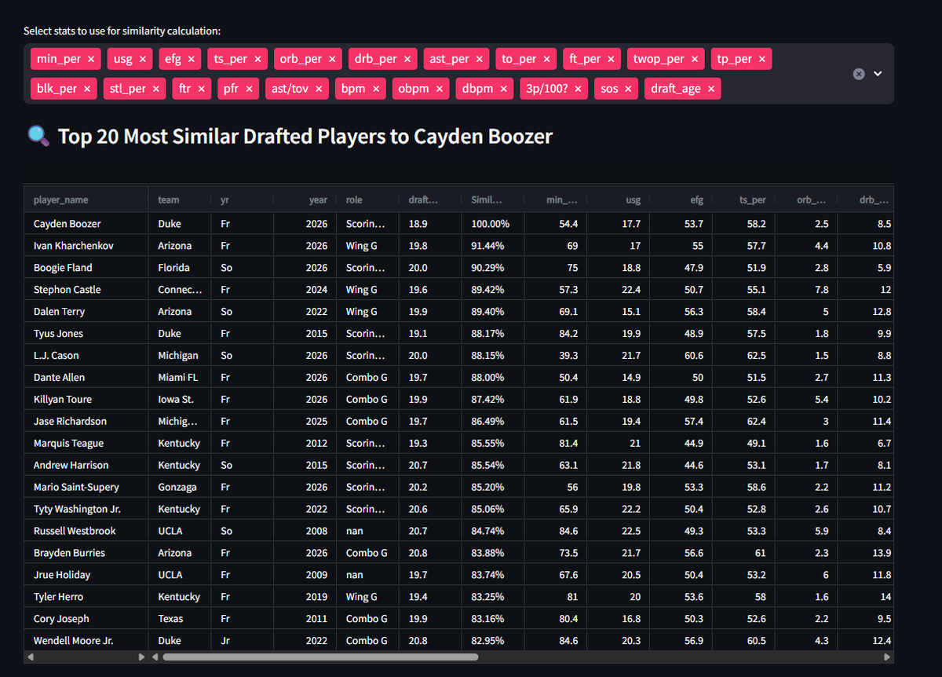Select the Tyty Washington Jr. name cell
This screenshot has width=942, height=677.
coord(86,510)
